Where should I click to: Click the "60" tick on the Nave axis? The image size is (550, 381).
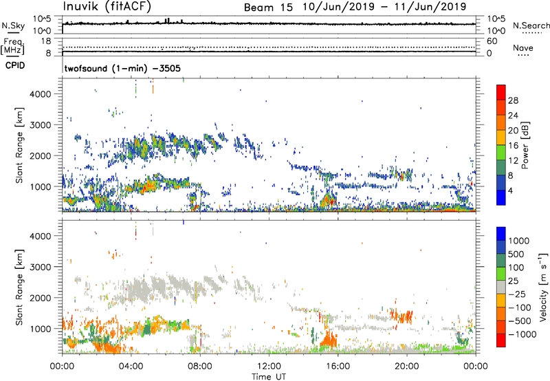tap(492, 41)
